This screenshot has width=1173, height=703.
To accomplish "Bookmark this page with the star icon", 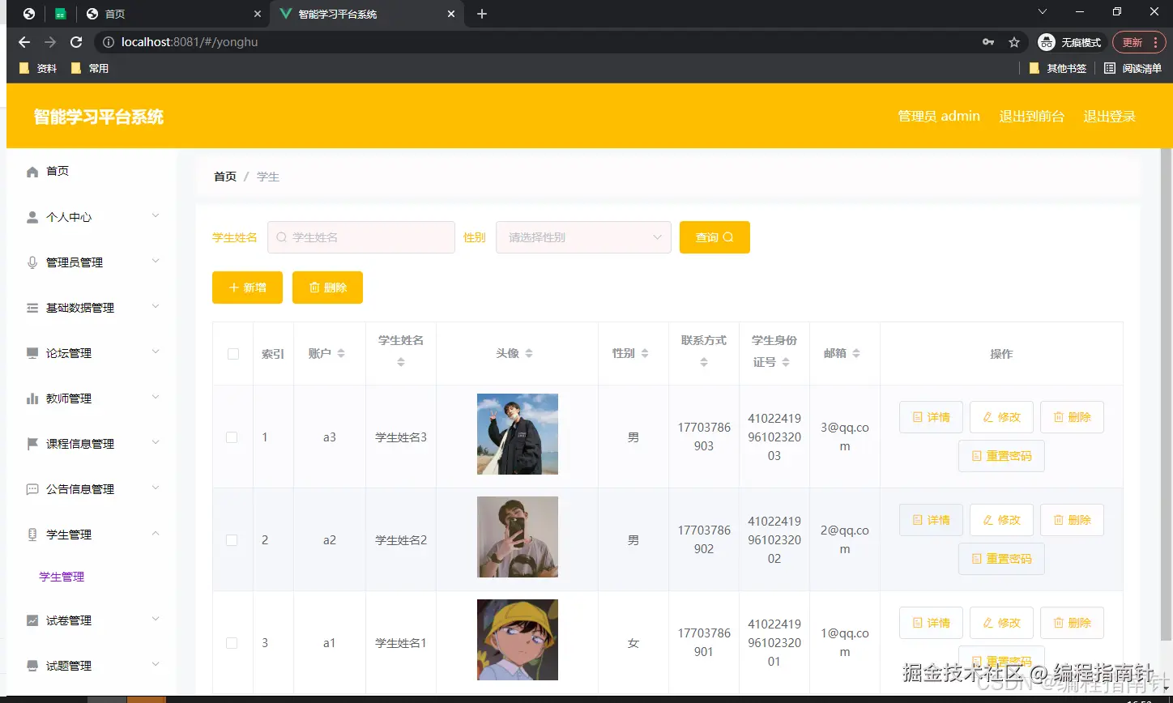I will click(x=1014, y=42).
